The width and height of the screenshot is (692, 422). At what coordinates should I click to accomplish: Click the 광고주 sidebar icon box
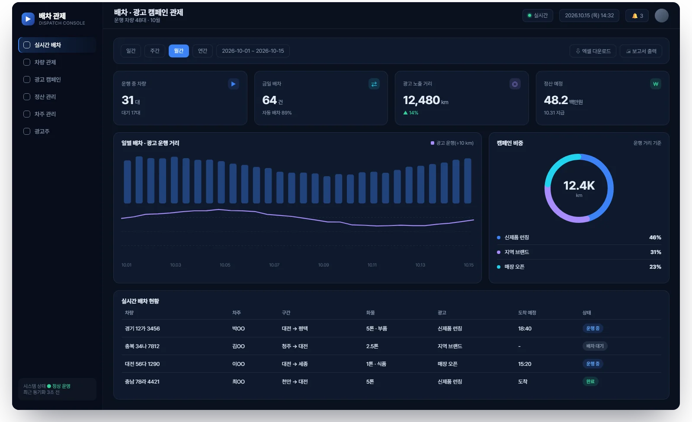[27, 131]
